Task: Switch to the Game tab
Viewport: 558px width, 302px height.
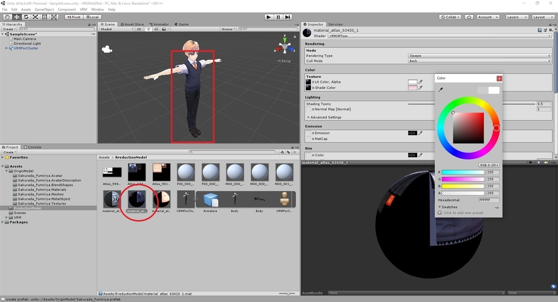Action: pyautogui.click(x=182, y=24)
